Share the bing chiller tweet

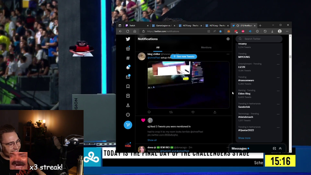215,112
